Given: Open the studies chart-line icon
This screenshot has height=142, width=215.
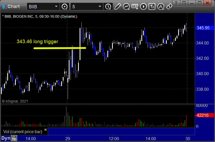Looking at the screenshot, I should tap(126, 7).
